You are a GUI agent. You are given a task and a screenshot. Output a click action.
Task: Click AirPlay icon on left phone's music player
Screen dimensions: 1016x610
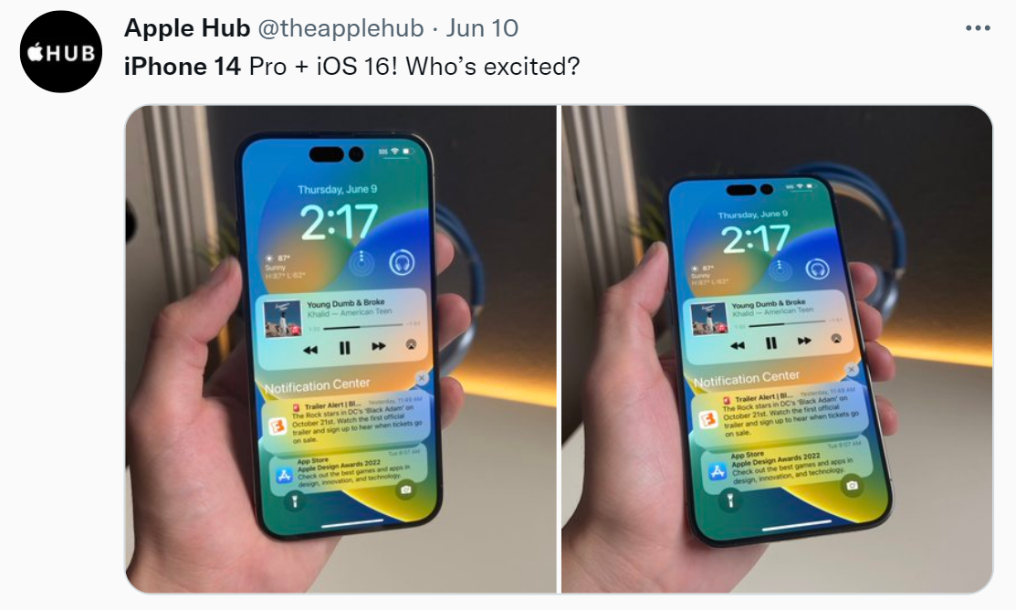(x=411, y=344)
